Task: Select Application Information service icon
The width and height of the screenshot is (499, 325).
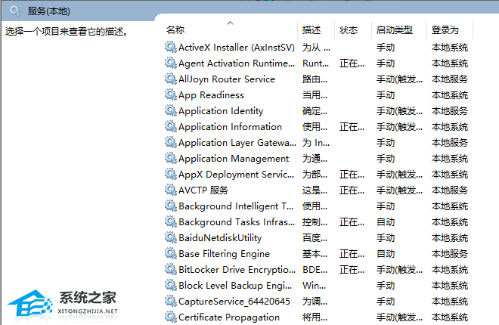Action: (x=171, y=126)
